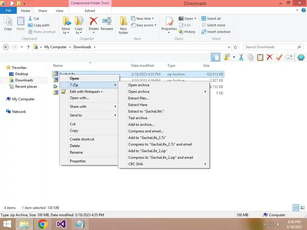Image resolution: width=307 pixels, height=230 pixels.
Task: Click the clipboard paste icon in the secondary toolbar
Action: click(260, 57)
